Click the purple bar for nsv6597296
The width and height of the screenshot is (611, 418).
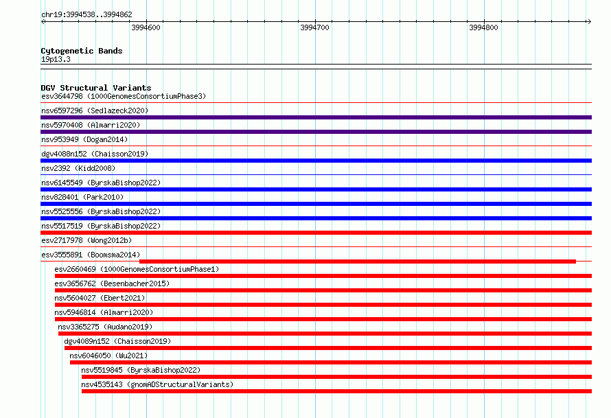(316, 117)
